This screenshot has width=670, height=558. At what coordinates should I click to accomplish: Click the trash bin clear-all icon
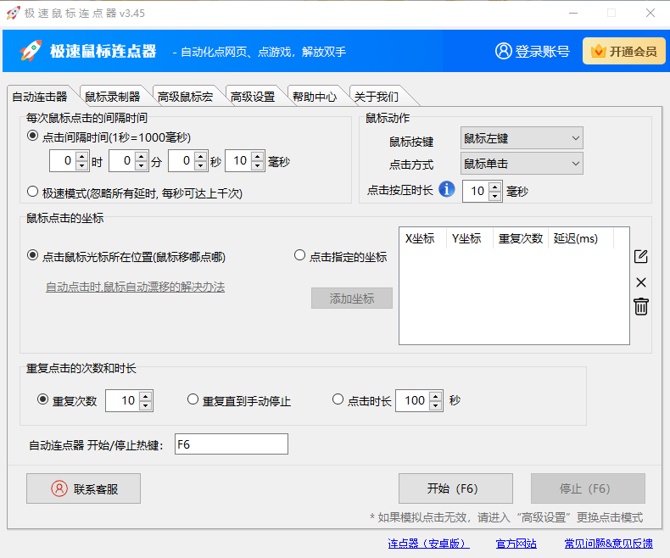(641, 307)
